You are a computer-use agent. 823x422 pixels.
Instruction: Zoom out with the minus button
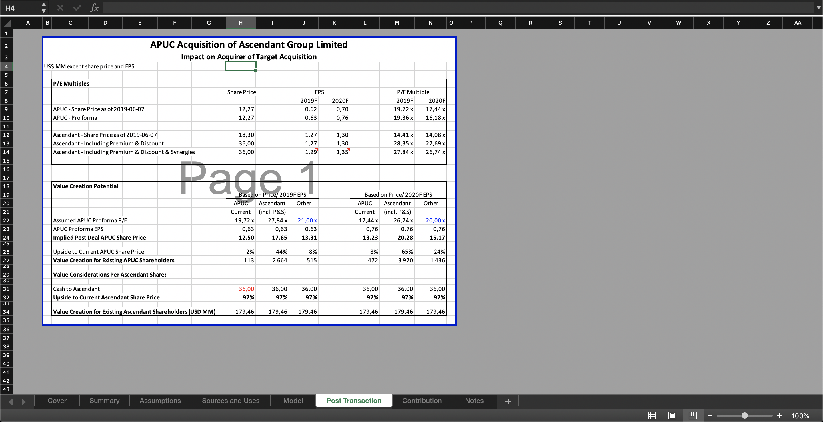[710, 415]
